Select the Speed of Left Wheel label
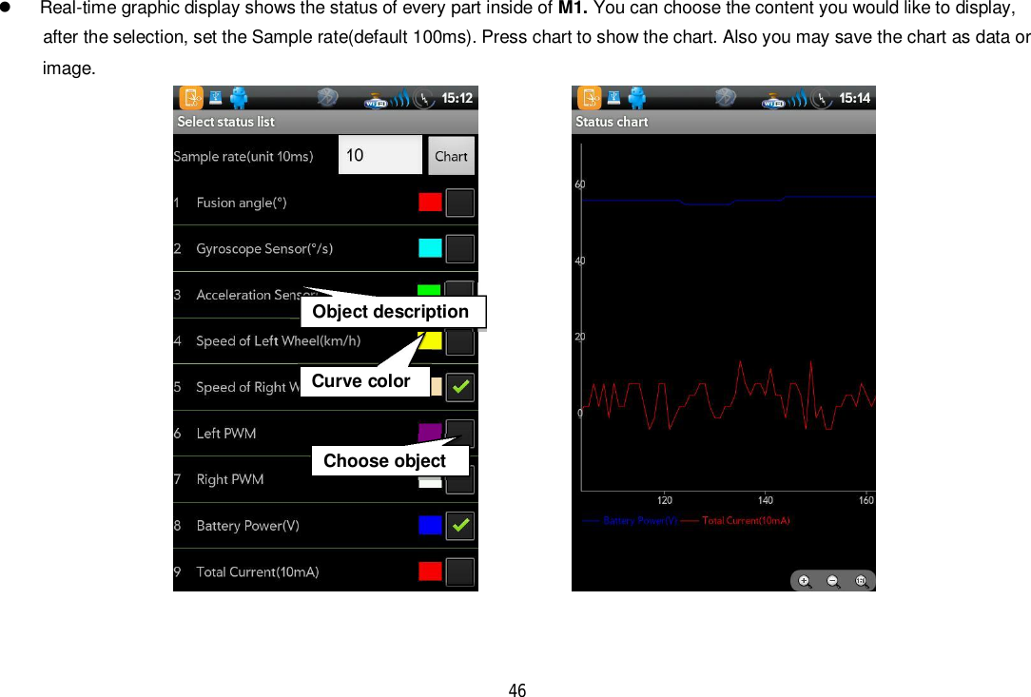This screenshot has height=697, width=1031. click(278, 341)
